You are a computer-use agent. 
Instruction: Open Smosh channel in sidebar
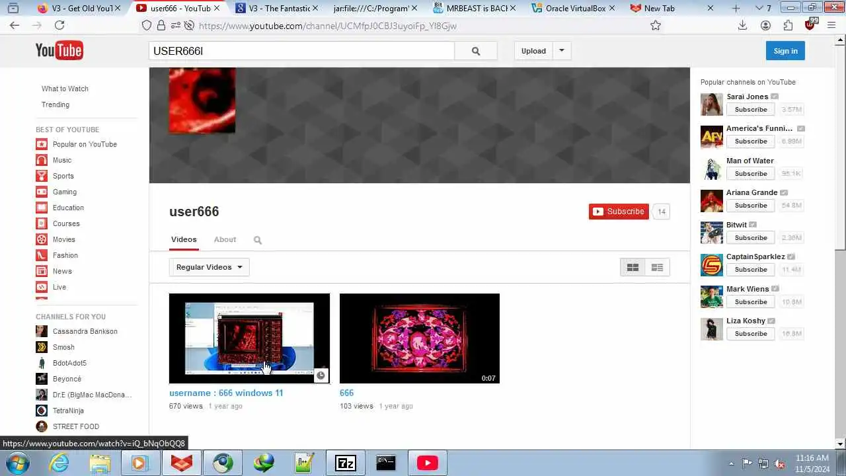pos(63,347)
